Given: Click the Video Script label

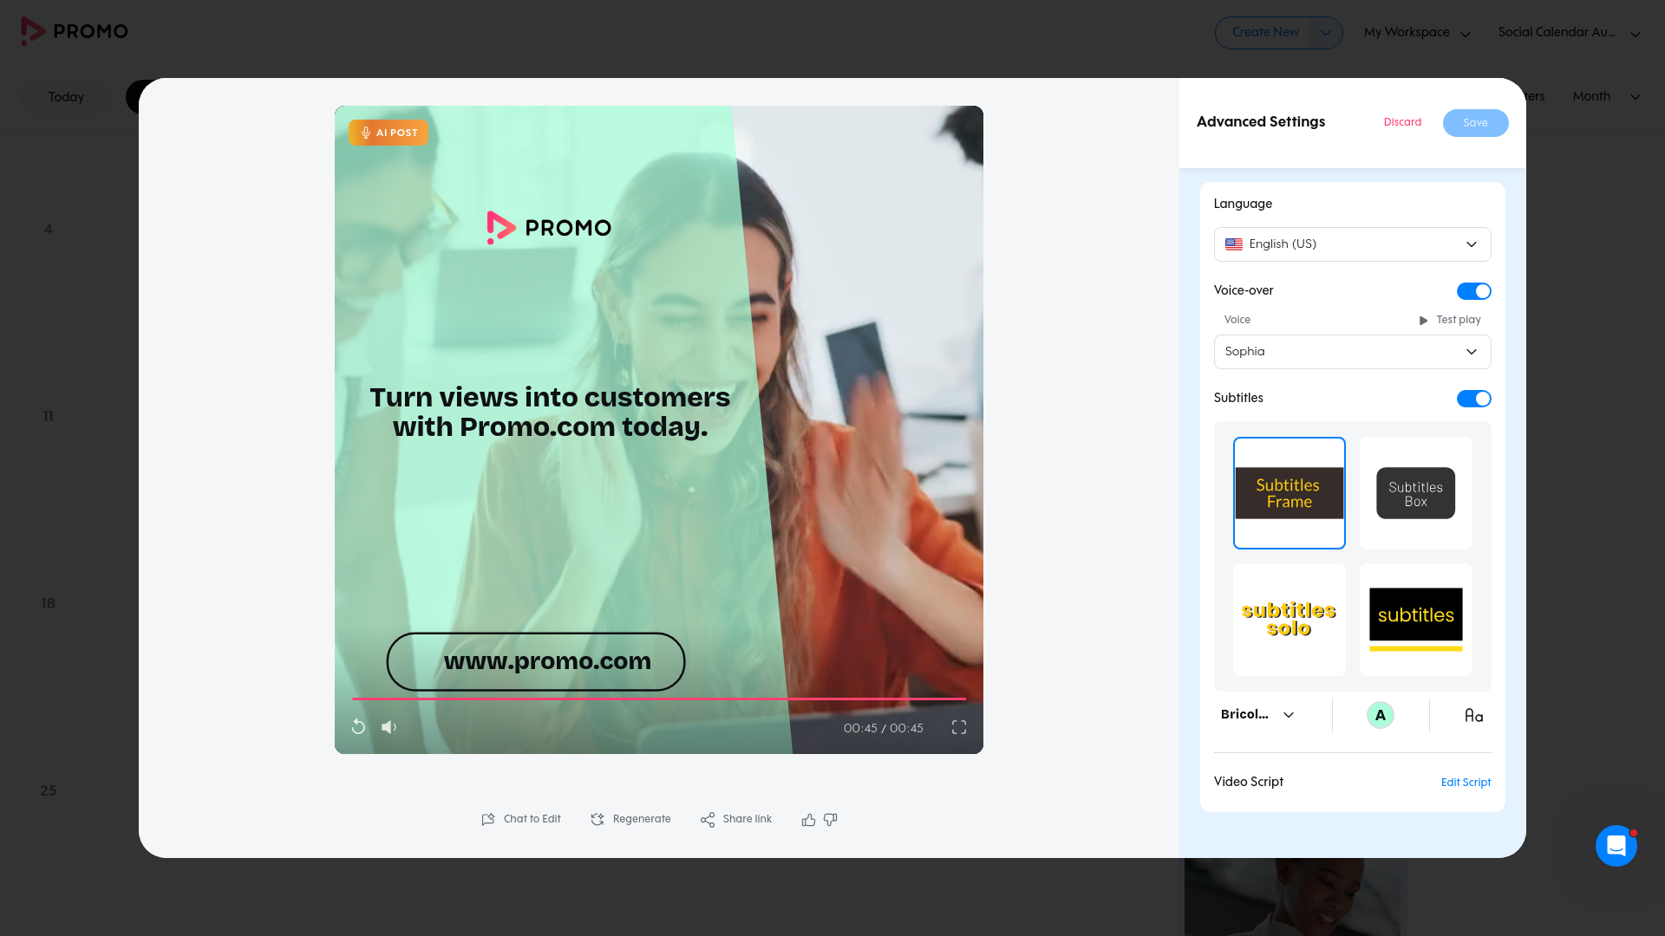Looking at the screenshot, I should 1249,782.
